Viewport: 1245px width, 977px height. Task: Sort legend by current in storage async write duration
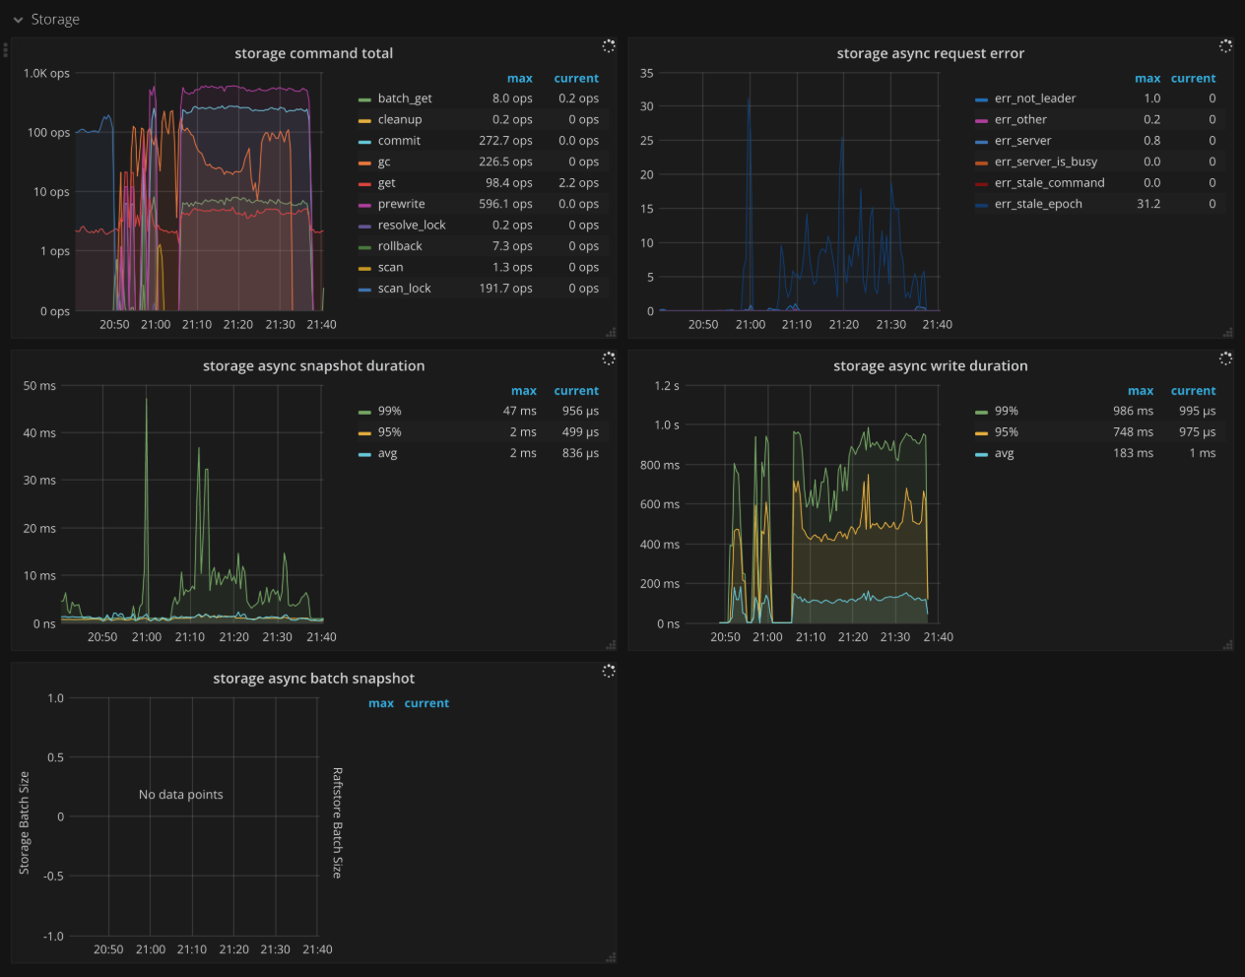[x=1193, y=390]
